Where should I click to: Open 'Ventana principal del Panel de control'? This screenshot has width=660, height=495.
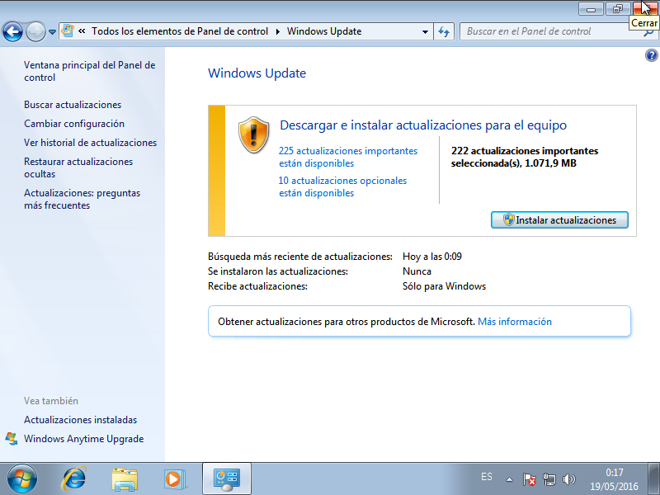point(90,71)
